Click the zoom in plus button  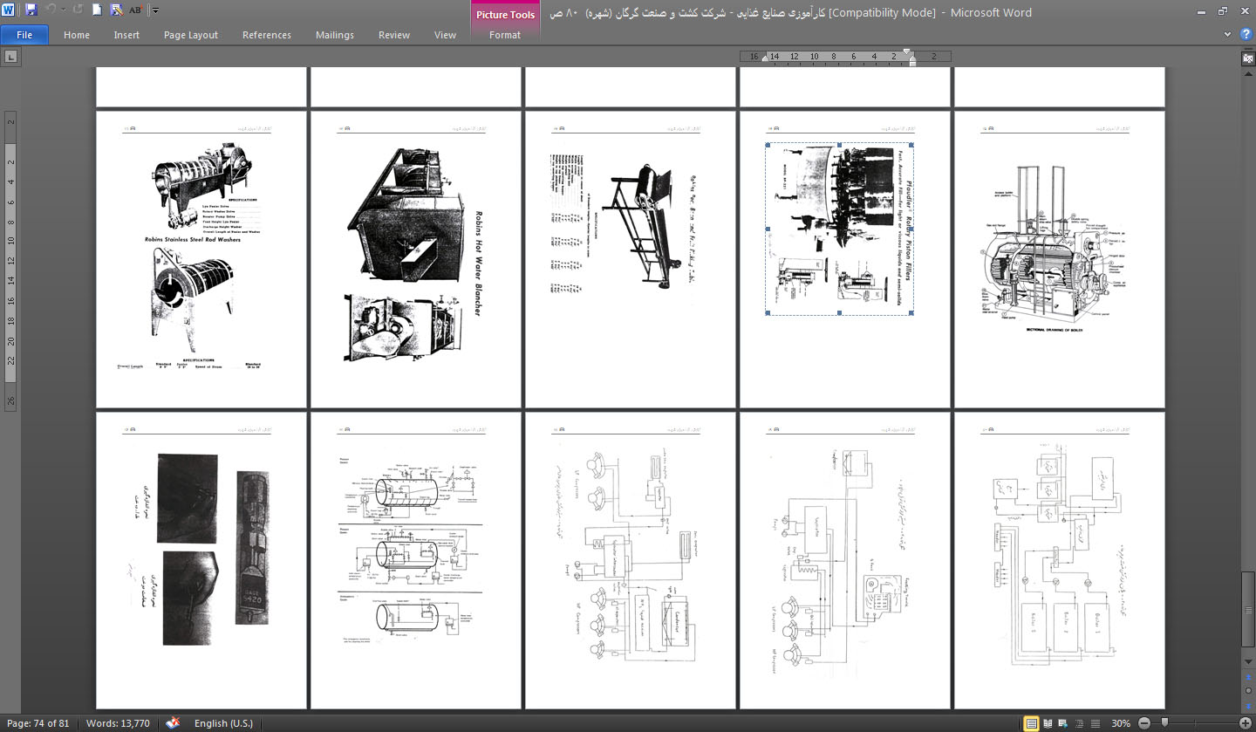tap(1245, 723)
